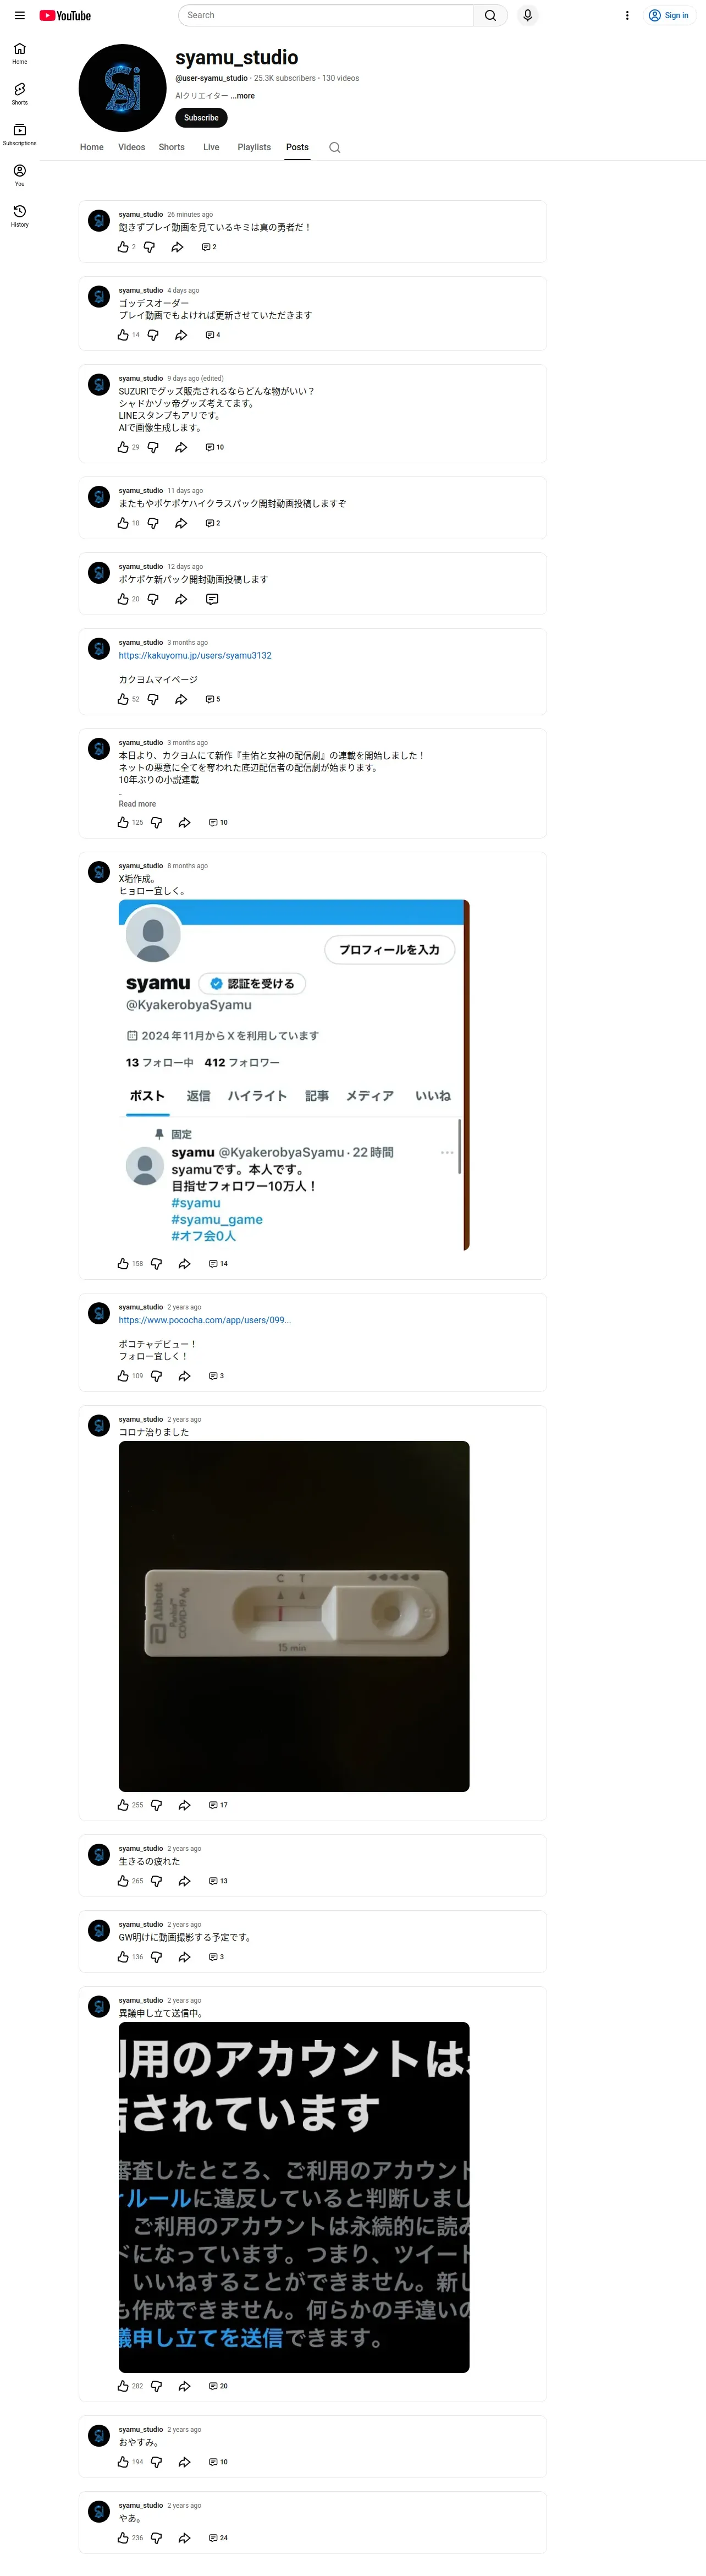Viewport: 706px width, 2576px height.
Task: Open the hamburger guide menu
Action: (x=19, y=15)
